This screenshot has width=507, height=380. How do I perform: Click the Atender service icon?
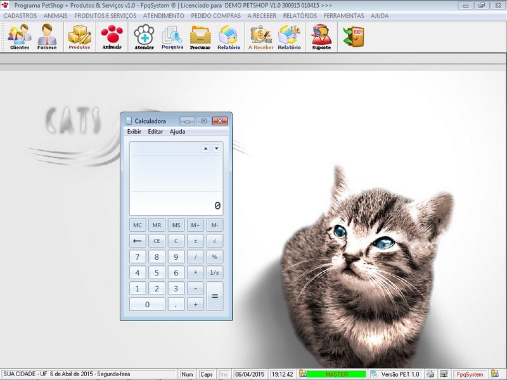click(144, 37)
